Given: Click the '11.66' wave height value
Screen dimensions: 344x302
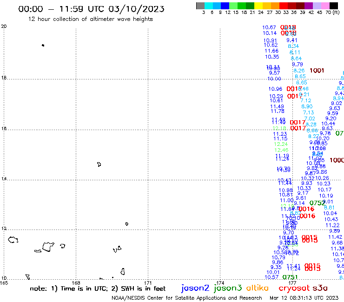Looking at the screenshot, I should 271,51.
